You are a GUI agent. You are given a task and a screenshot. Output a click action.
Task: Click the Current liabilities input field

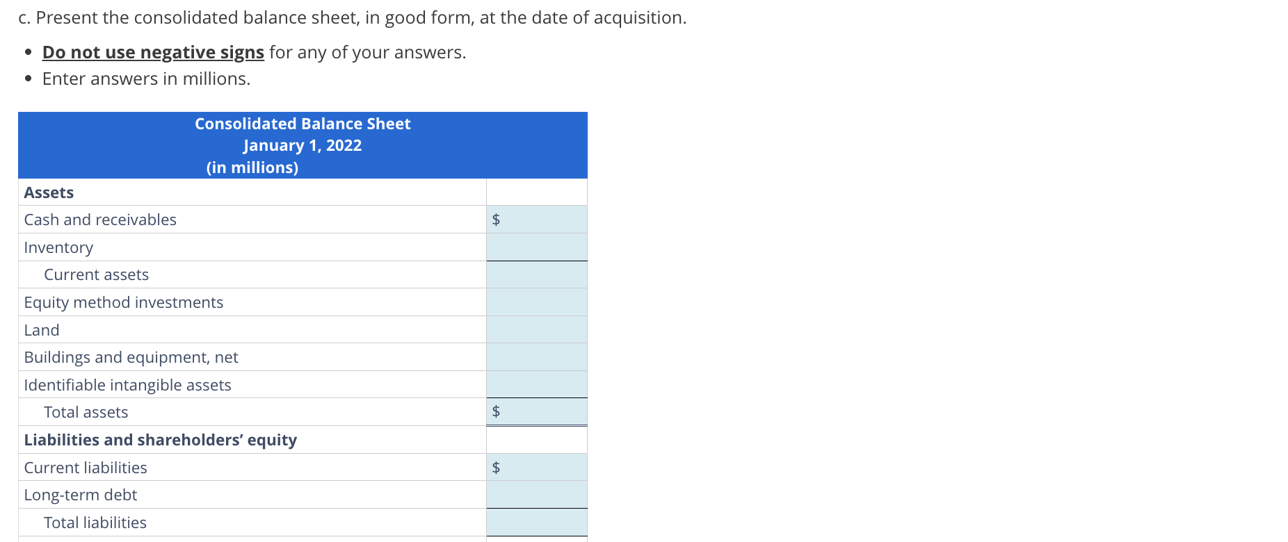[x=537, y=468]
